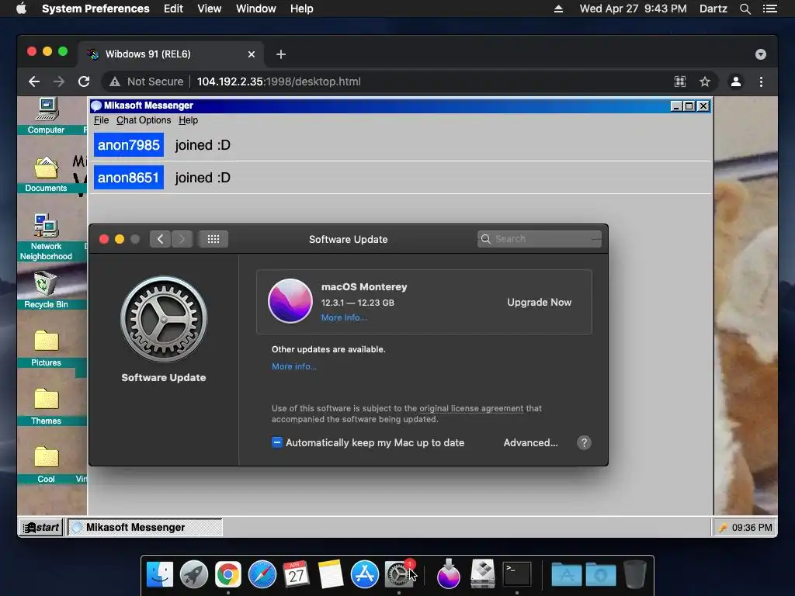Reload the Chrome page
The width and height of the screenshot is (795, 596).
[x=84, y=81]
